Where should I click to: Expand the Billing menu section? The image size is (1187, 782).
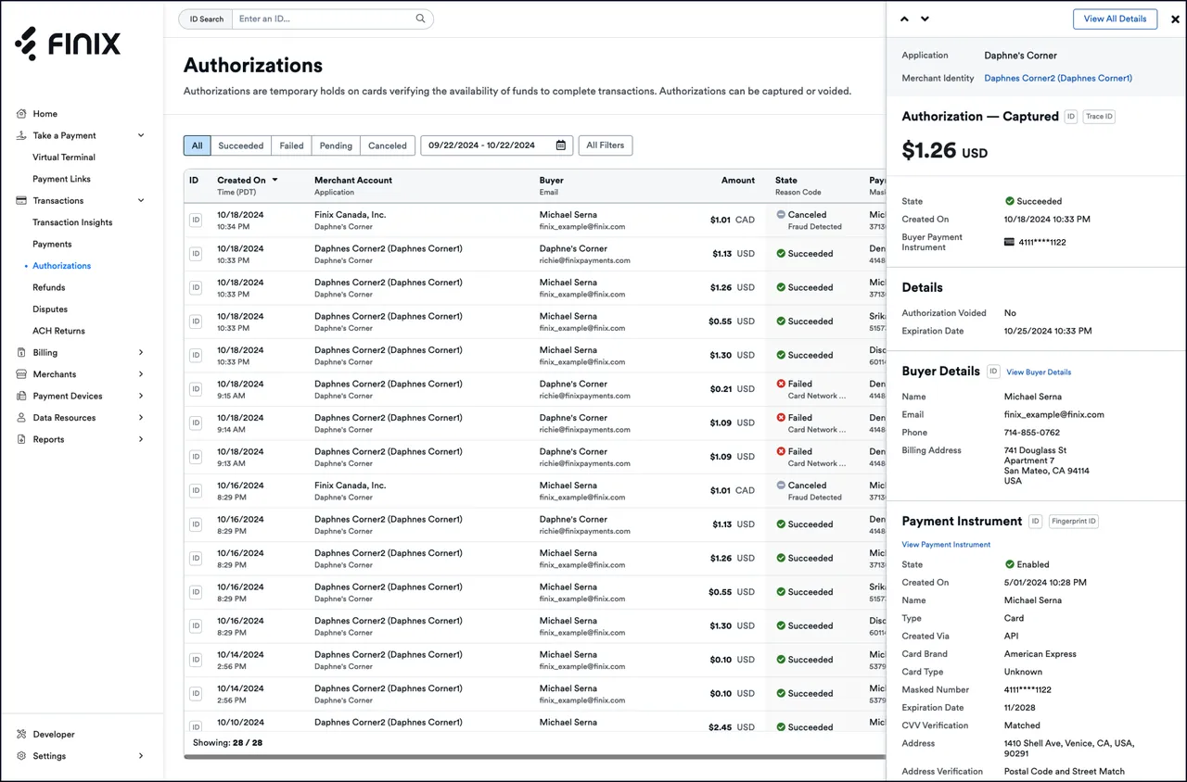pos(141,352)
